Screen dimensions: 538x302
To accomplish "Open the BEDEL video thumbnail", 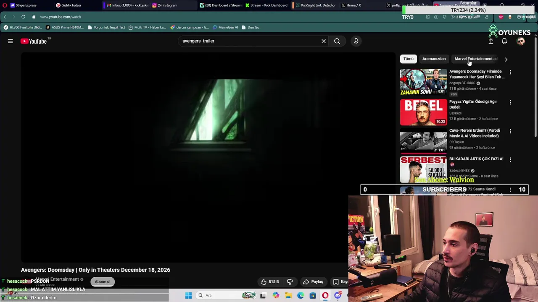I will pos(423,112).
